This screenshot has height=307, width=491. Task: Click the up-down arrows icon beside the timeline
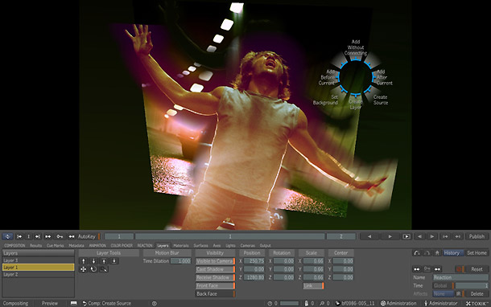click(8, 236)
